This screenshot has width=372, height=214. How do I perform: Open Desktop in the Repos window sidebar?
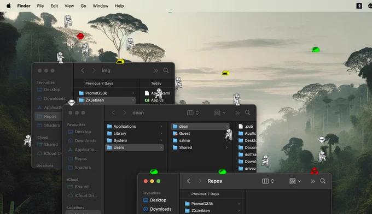click(x=155, y=200)
